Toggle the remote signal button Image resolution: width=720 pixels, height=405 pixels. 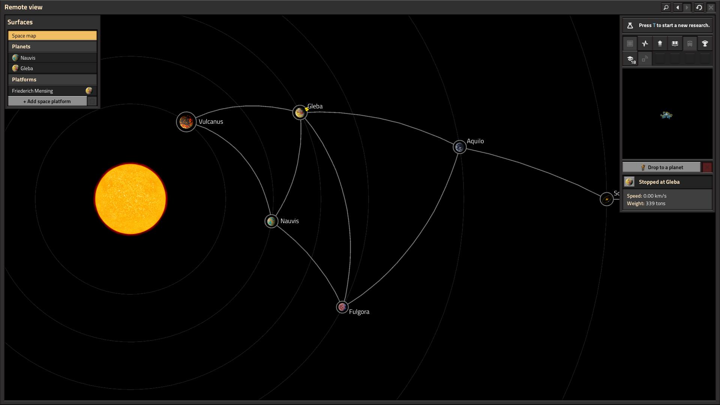click(645, 59)
